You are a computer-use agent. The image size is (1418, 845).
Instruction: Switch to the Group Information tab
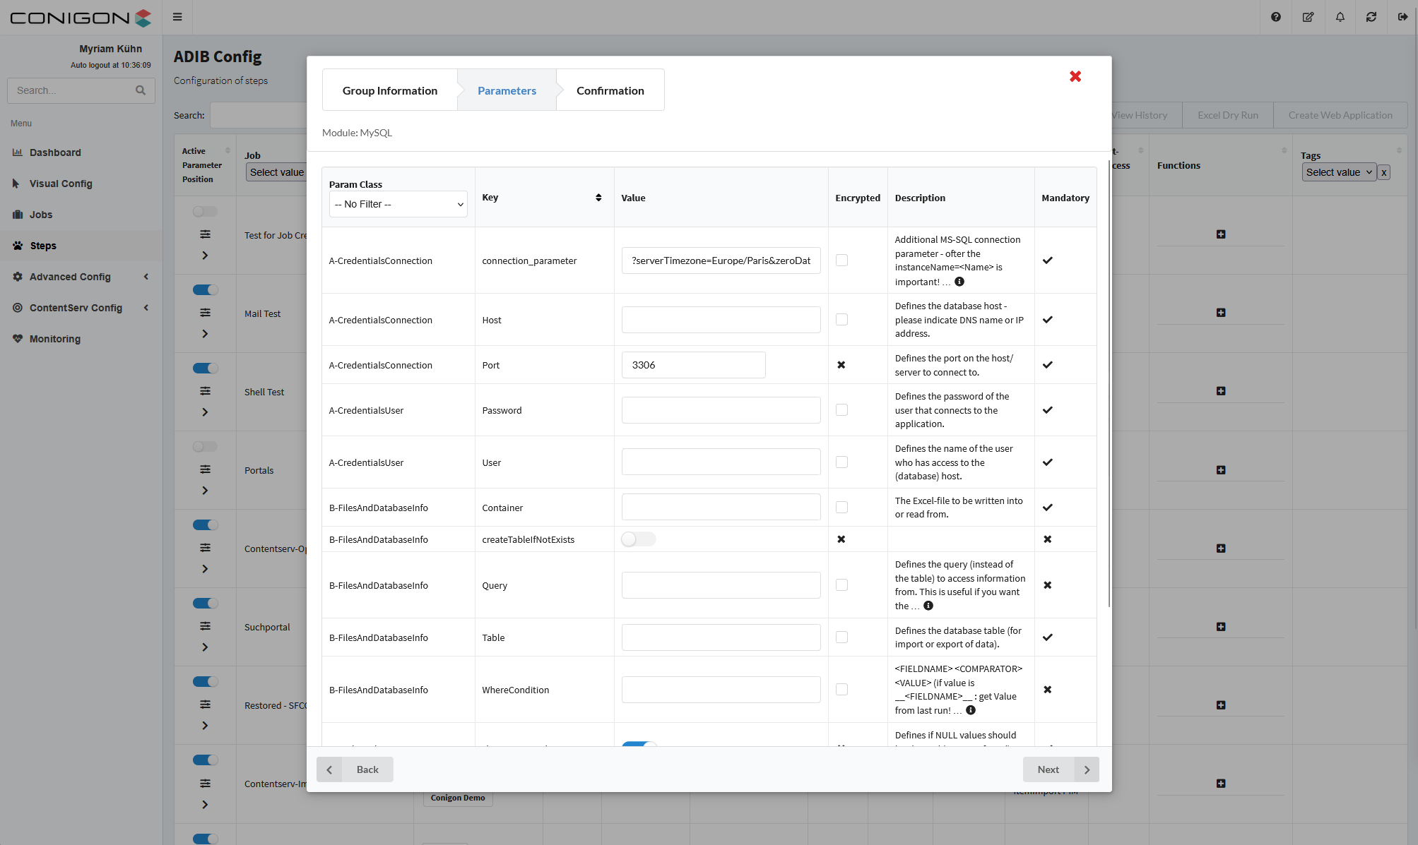(389, 90)
